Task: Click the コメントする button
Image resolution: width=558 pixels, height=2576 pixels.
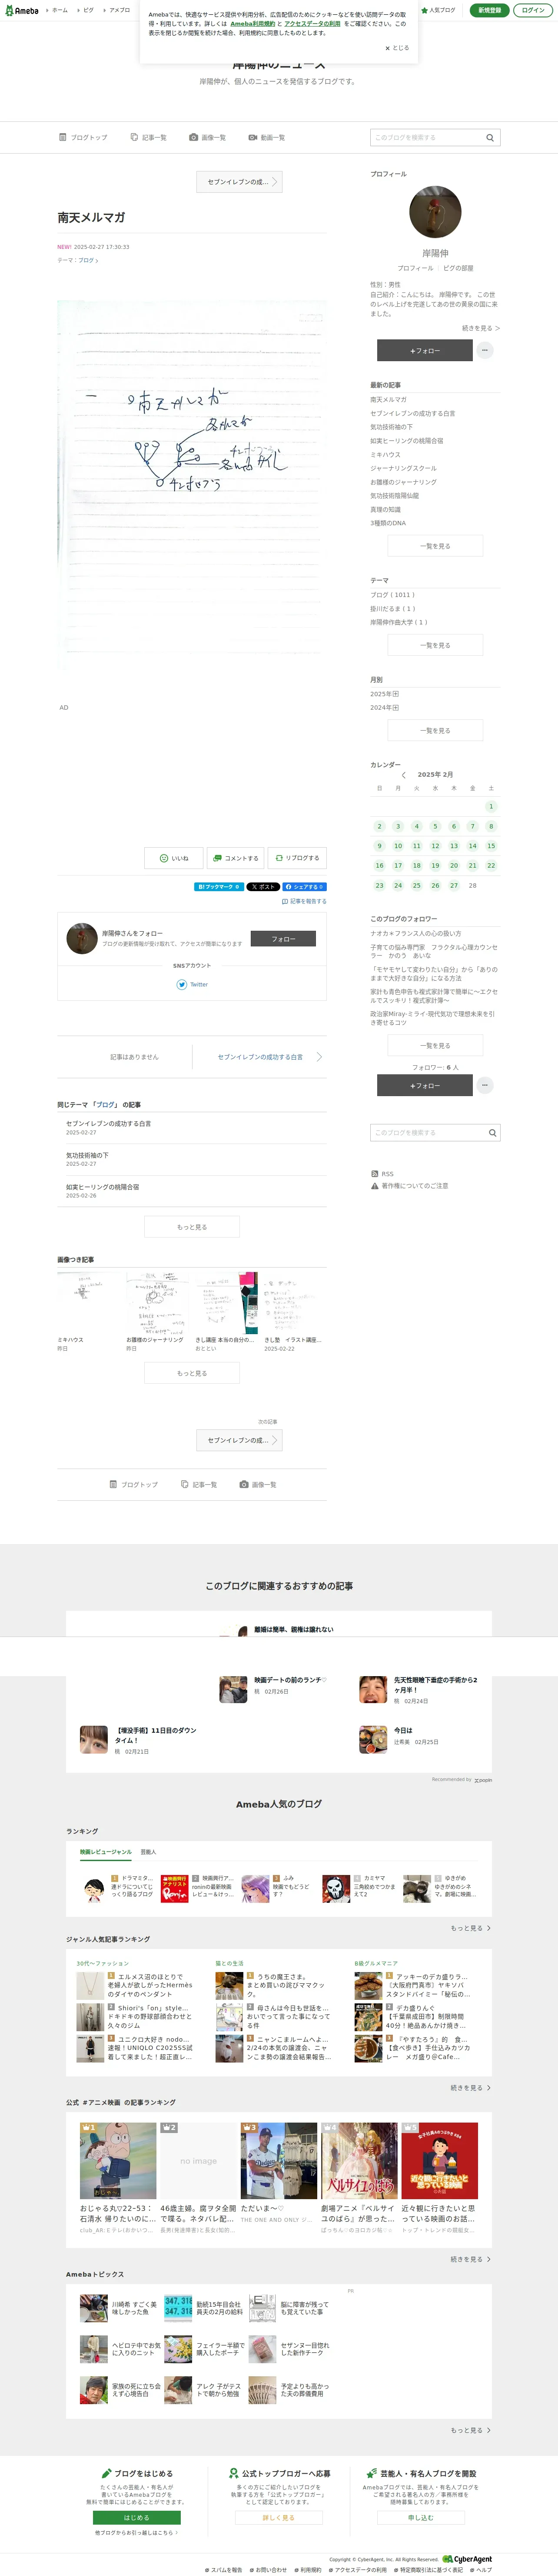Action: (236, 858)
